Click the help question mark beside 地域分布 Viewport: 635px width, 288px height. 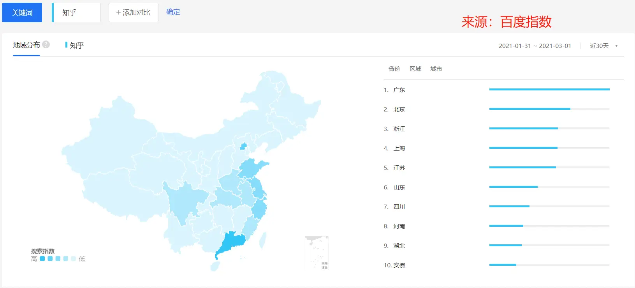pos(46,44)
